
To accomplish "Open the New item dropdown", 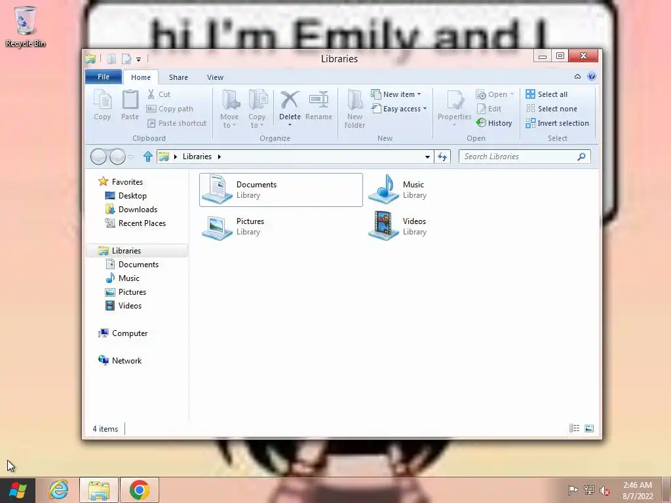I will 396,94.
